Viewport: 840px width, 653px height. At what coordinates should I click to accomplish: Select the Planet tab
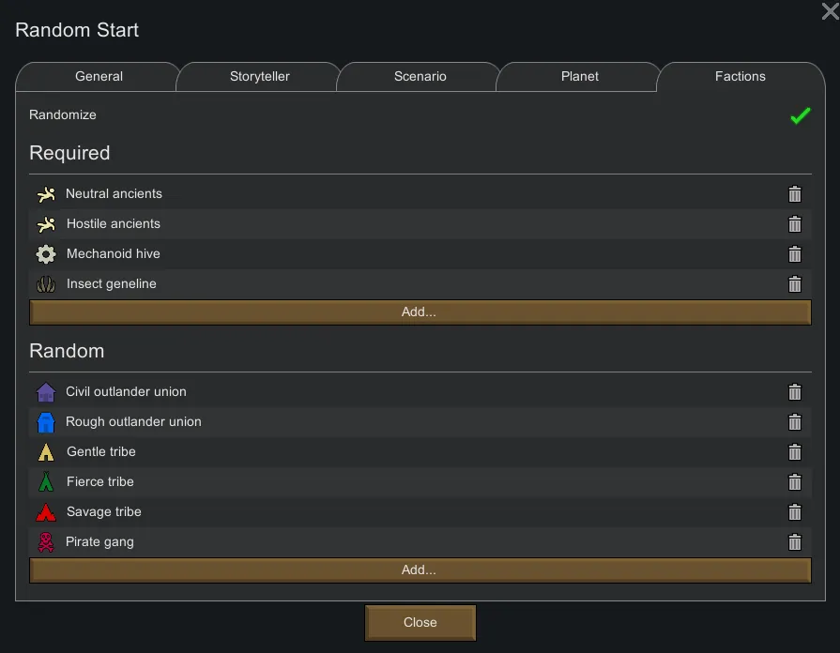[579, 77]
